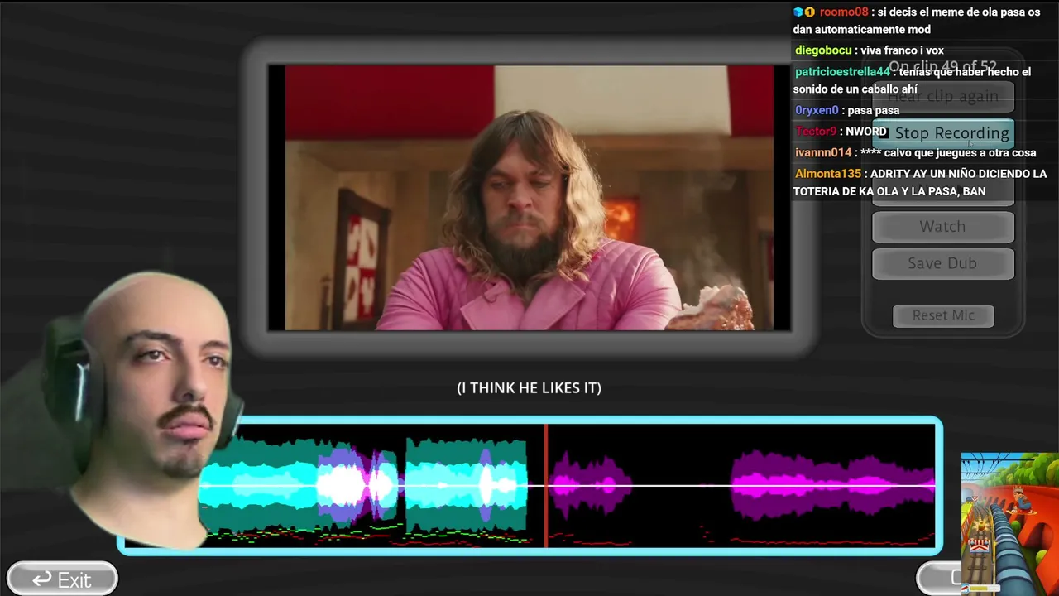Click the Watch button
This screenshot has height=596, width=1059.
(x=943, y=227)
